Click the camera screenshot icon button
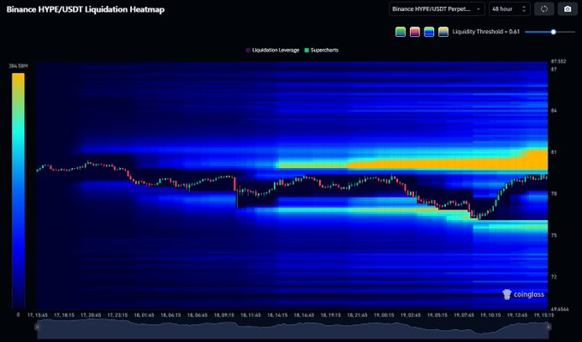 coord(567,9)
